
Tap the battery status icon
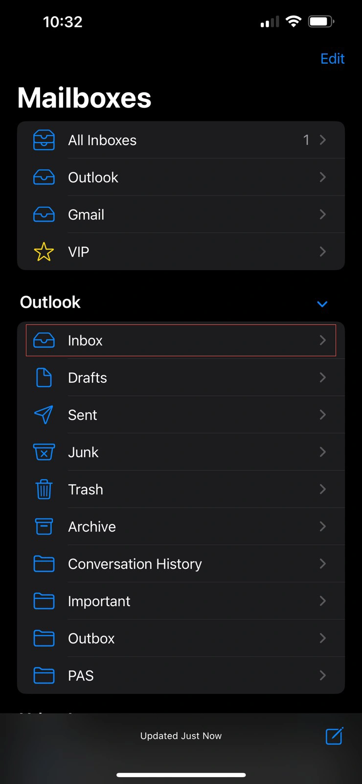[321, 22]
